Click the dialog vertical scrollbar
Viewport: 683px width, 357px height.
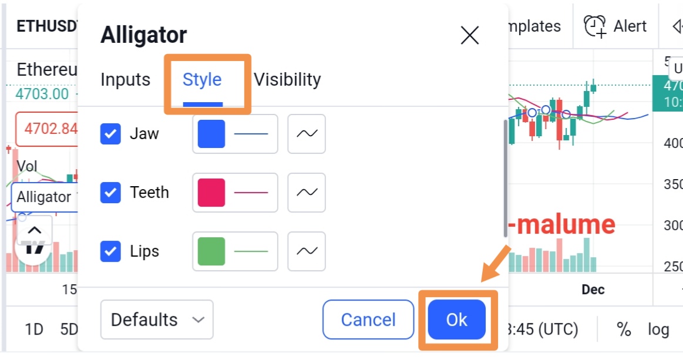[505, 178]
